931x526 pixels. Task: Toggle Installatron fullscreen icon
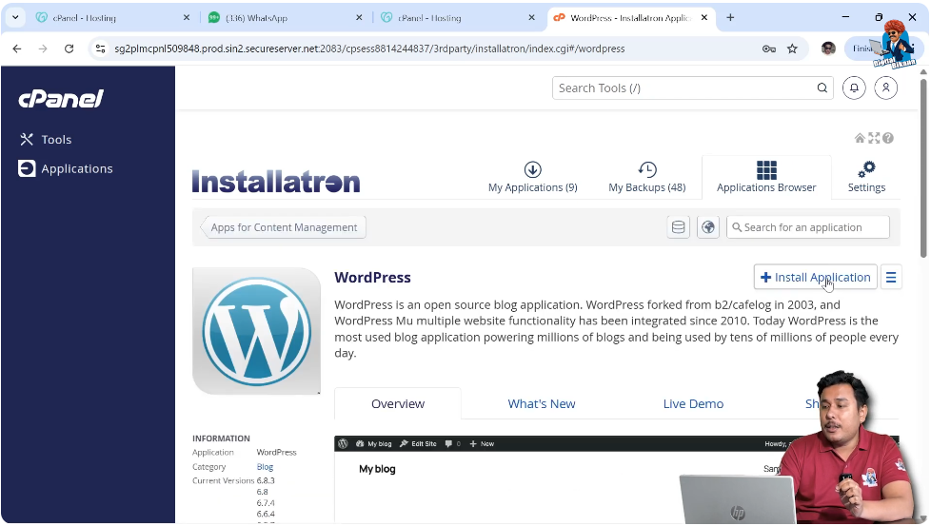tap(874, 138)
